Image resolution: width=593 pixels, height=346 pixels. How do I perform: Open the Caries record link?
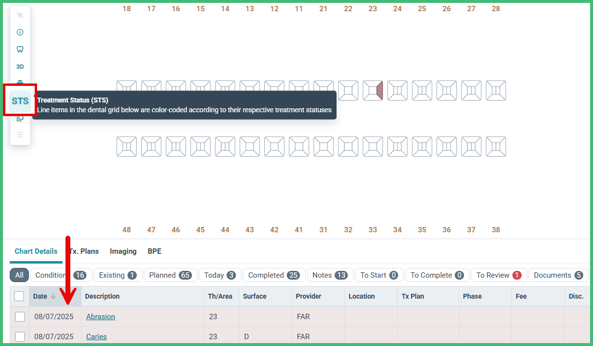pos(96,337)
